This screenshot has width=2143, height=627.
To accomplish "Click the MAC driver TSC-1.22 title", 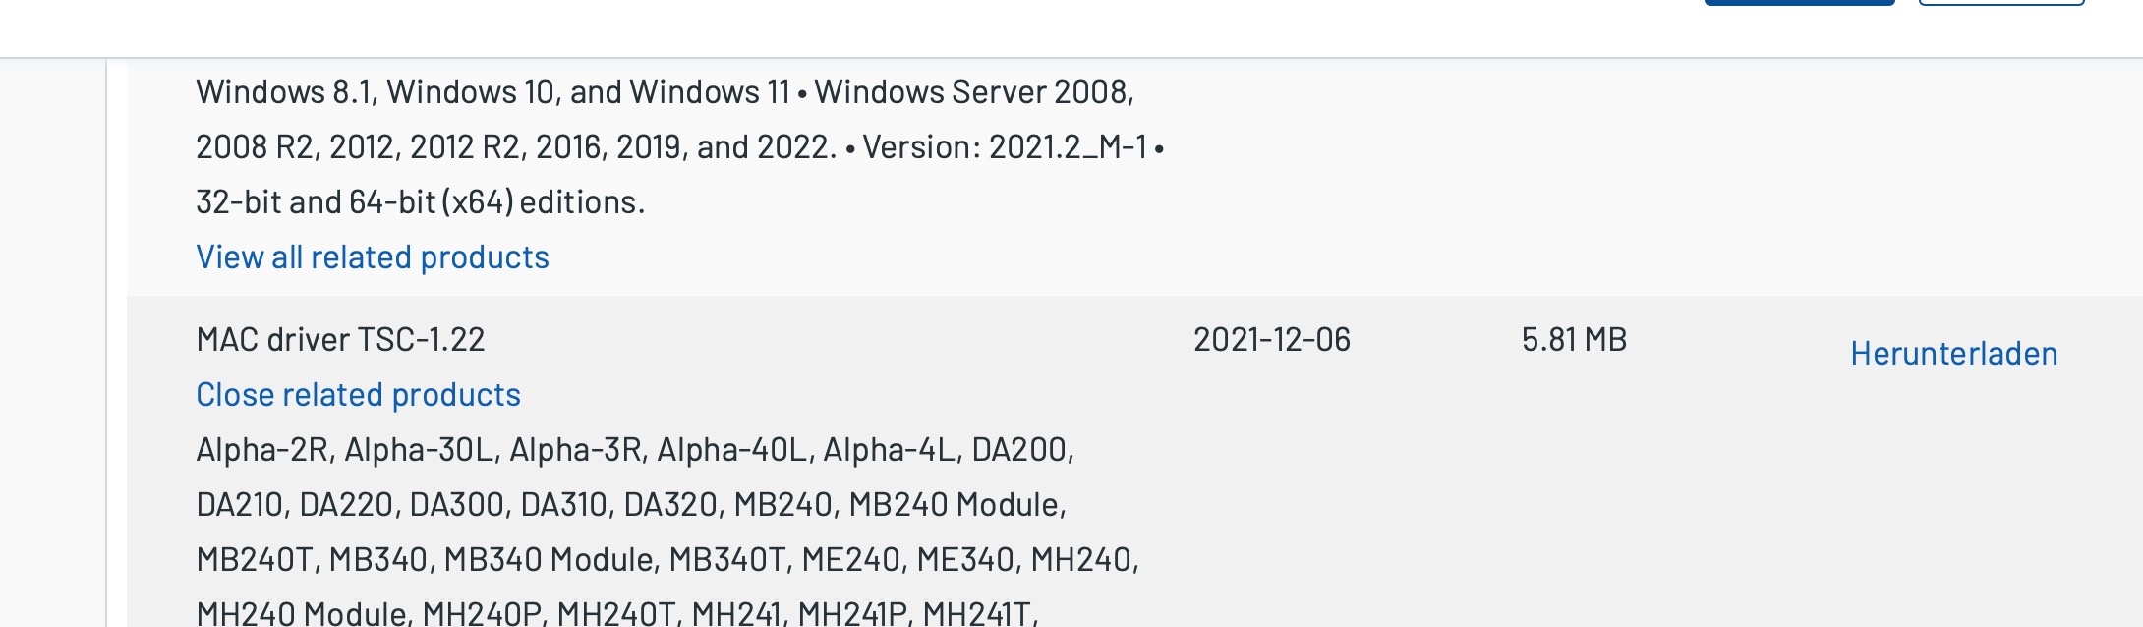I will pyautogui.click(x=340, y=340).
